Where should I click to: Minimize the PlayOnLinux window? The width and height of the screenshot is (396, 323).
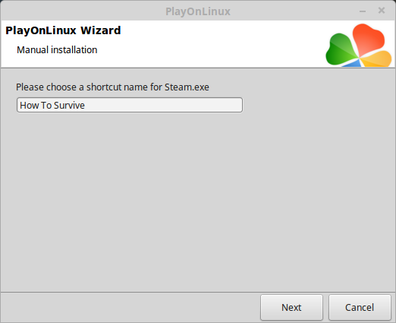[363, 11]
